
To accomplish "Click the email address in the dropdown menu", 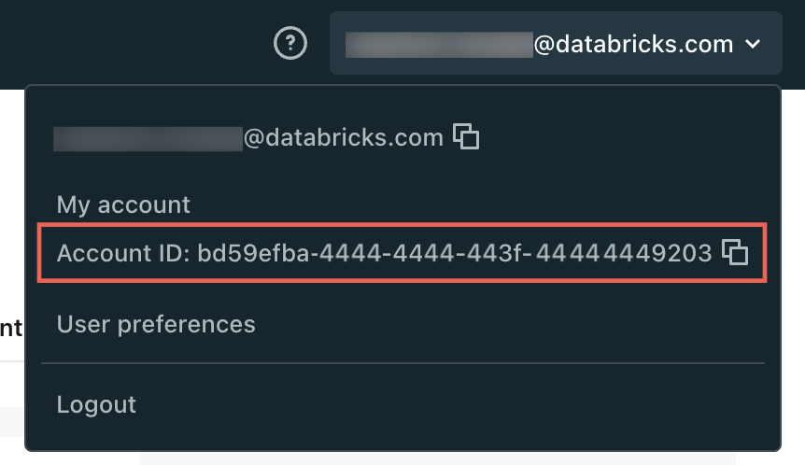I will [248, 138].
